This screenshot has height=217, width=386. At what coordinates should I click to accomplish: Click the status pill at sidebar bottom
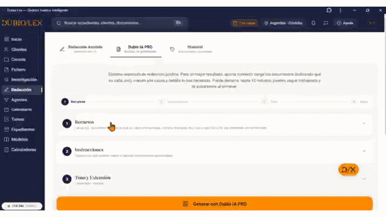point(22,206)
